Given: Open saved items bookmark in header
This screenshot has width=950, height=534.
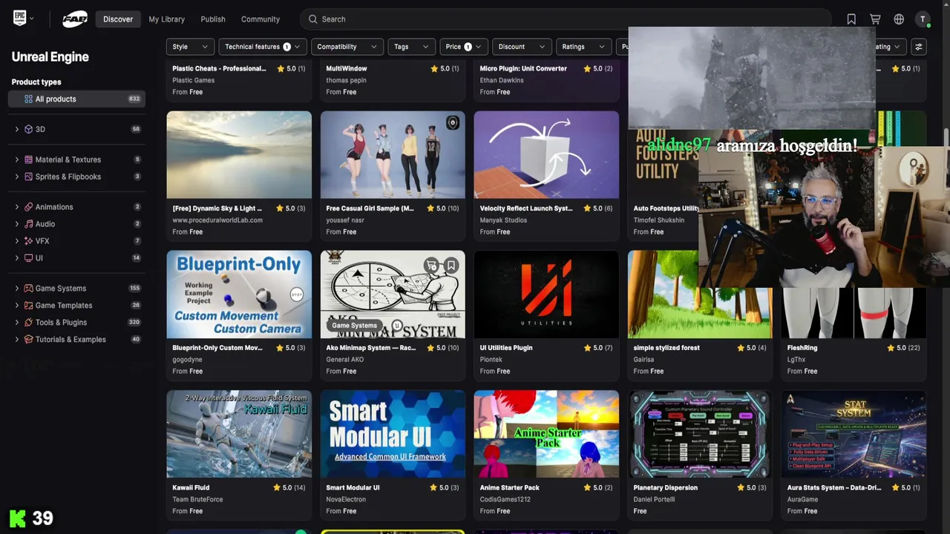Looking at the screenshot, I should point(851,19).
